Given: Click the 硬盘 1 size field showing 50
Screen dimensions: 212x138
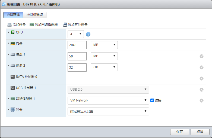Looking at the screenshot, I should [x=77, y=56].
